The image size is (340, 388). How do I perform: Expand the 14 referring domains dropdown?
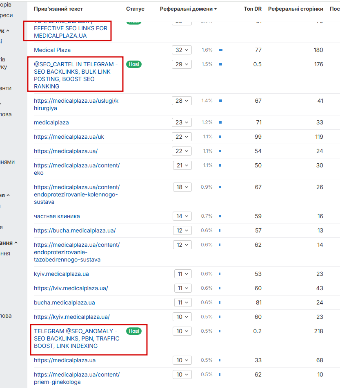pos(182,216)
